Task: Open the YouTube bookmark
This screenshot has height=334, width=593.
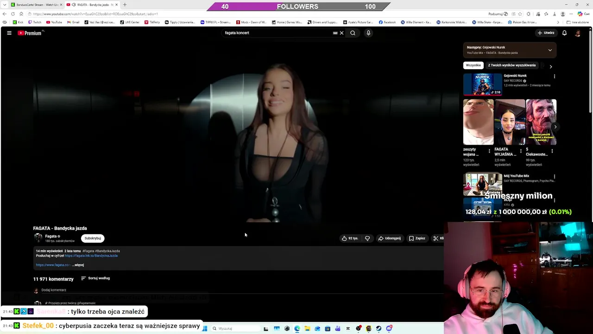Action: (54, 22)
